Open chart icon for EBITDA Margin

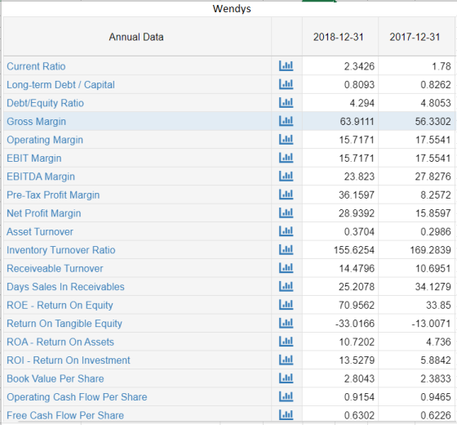coord(286,177)
